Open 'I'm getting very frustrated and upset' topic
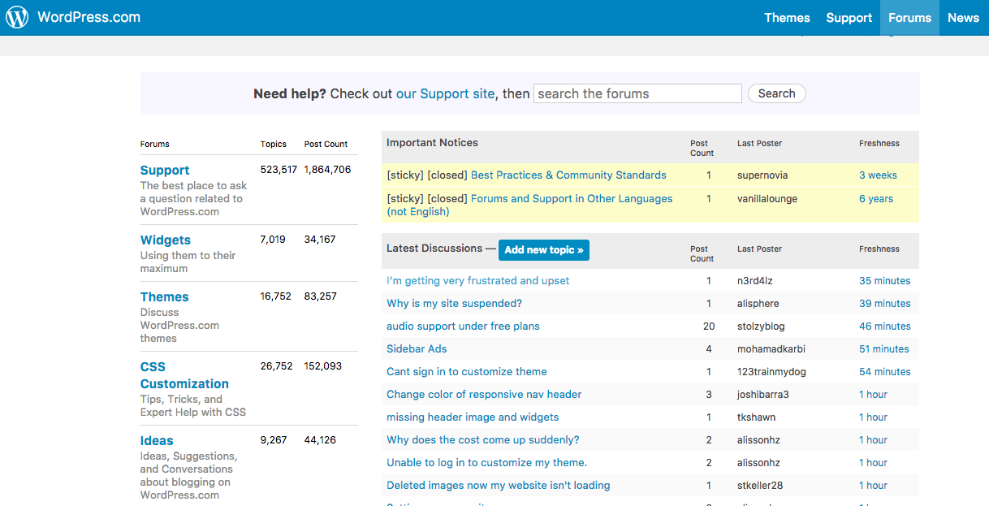This screenshot has height=506, width=989. click(477, 280)
